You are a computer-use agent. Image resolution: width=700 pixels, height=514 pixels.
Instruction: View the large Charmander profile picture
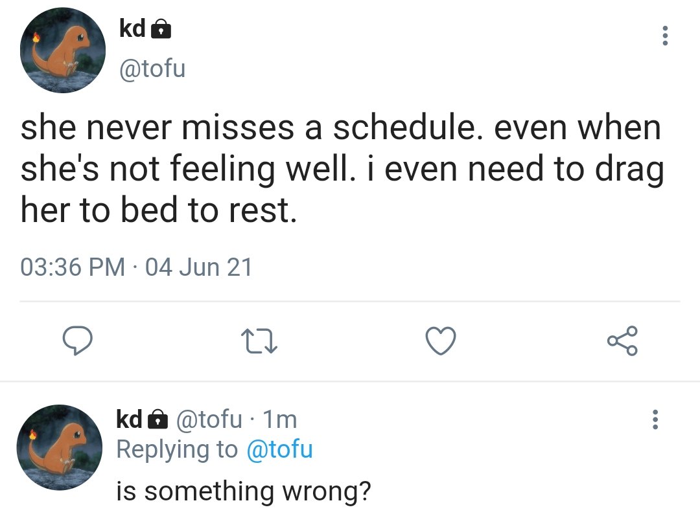[62, 50]
